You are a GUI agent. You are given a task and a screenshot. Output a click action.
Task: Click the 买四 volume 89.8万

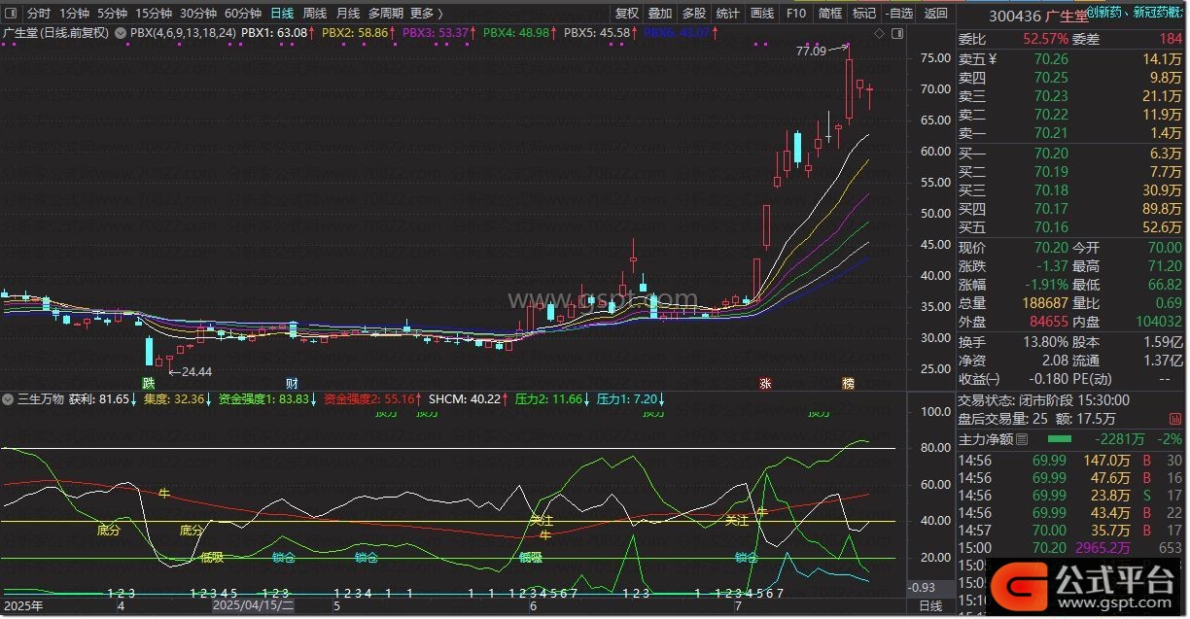1162,209
